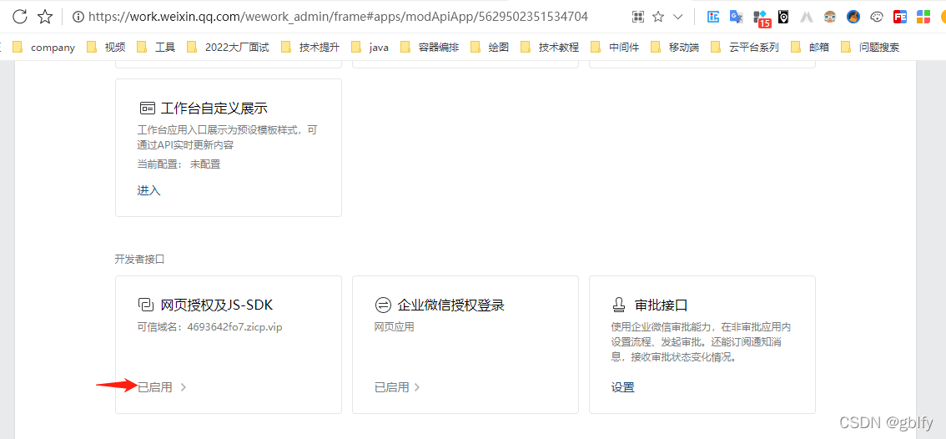Open the Google Translate extension

tap(736, 17)
